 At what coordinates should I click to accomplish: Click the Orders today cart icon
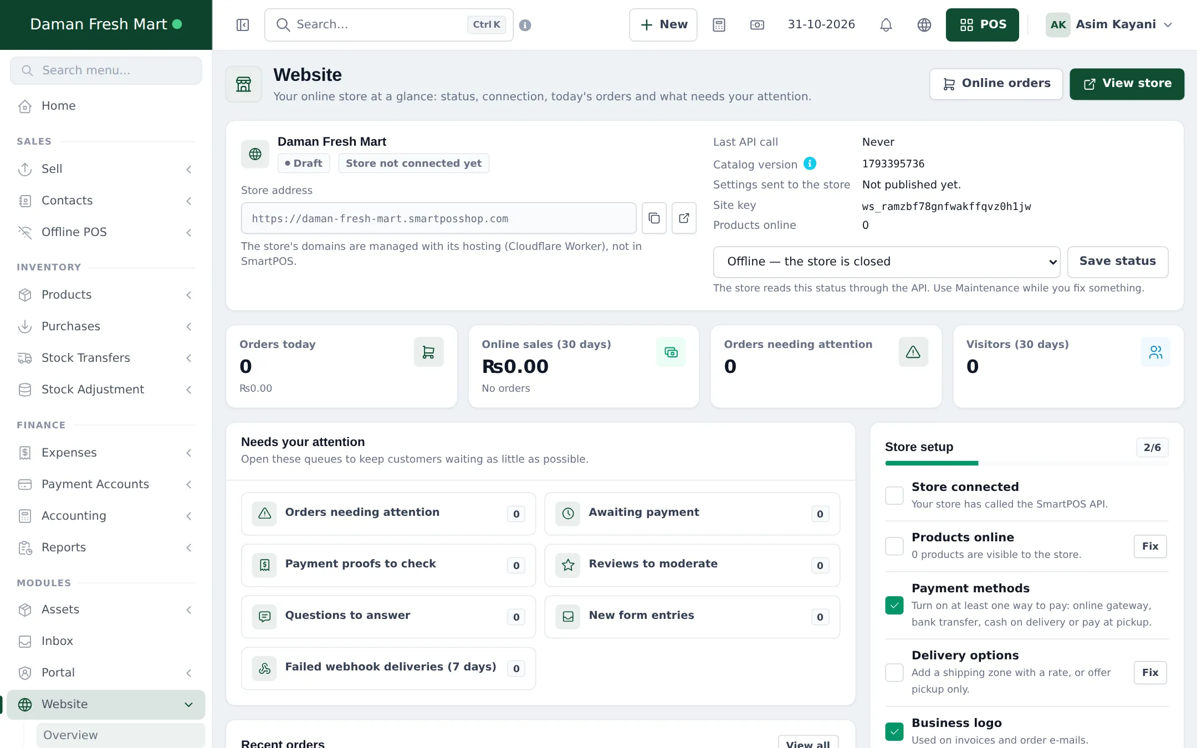tap(428, 352)
